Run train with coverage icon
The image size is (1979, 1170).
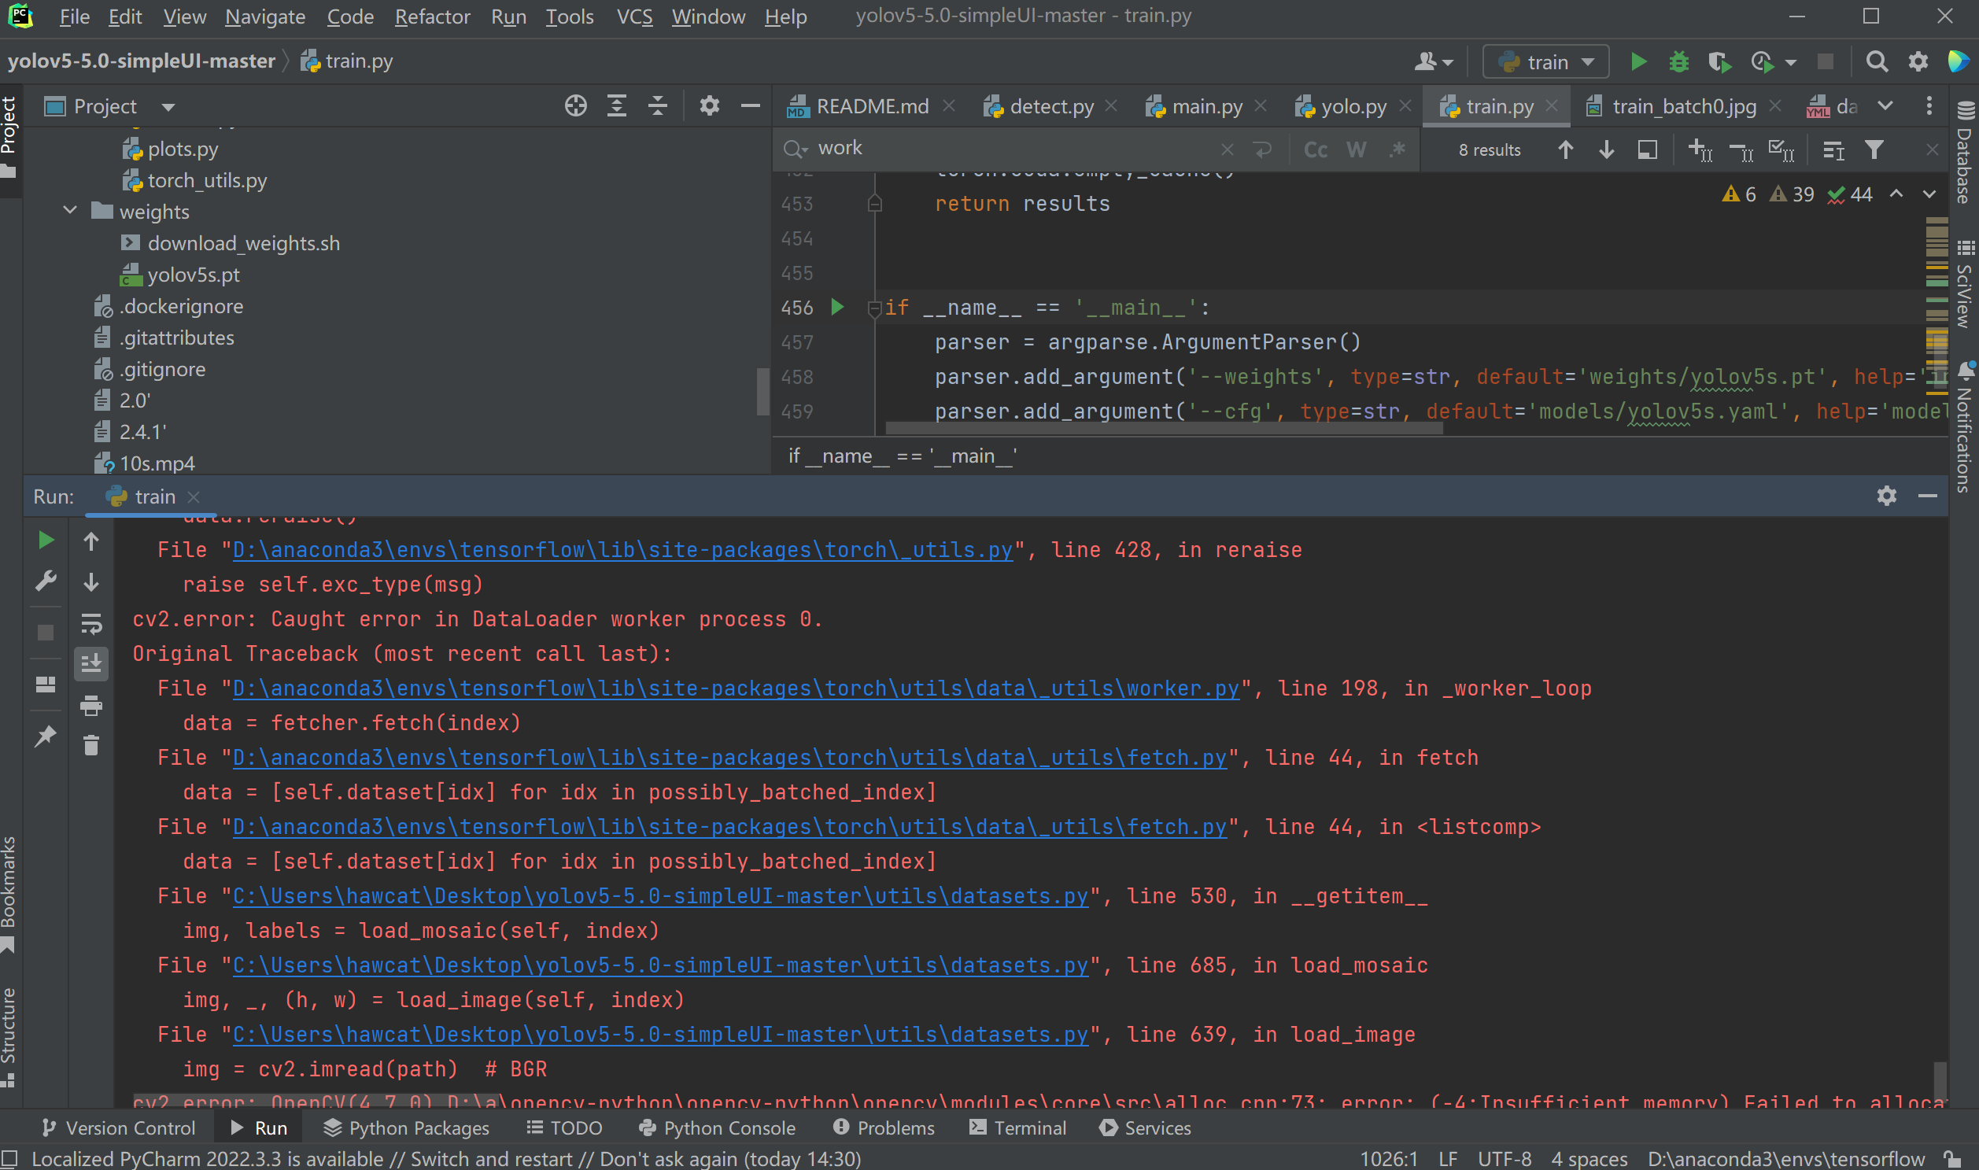(x=1719, y=61)
